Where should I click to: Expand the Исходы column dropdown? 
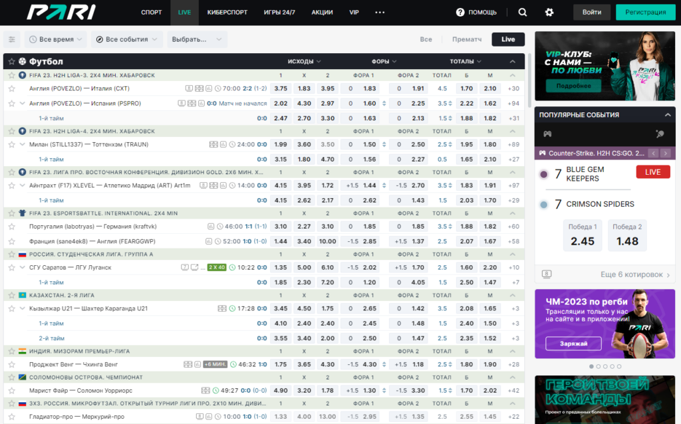click(304, 61)
